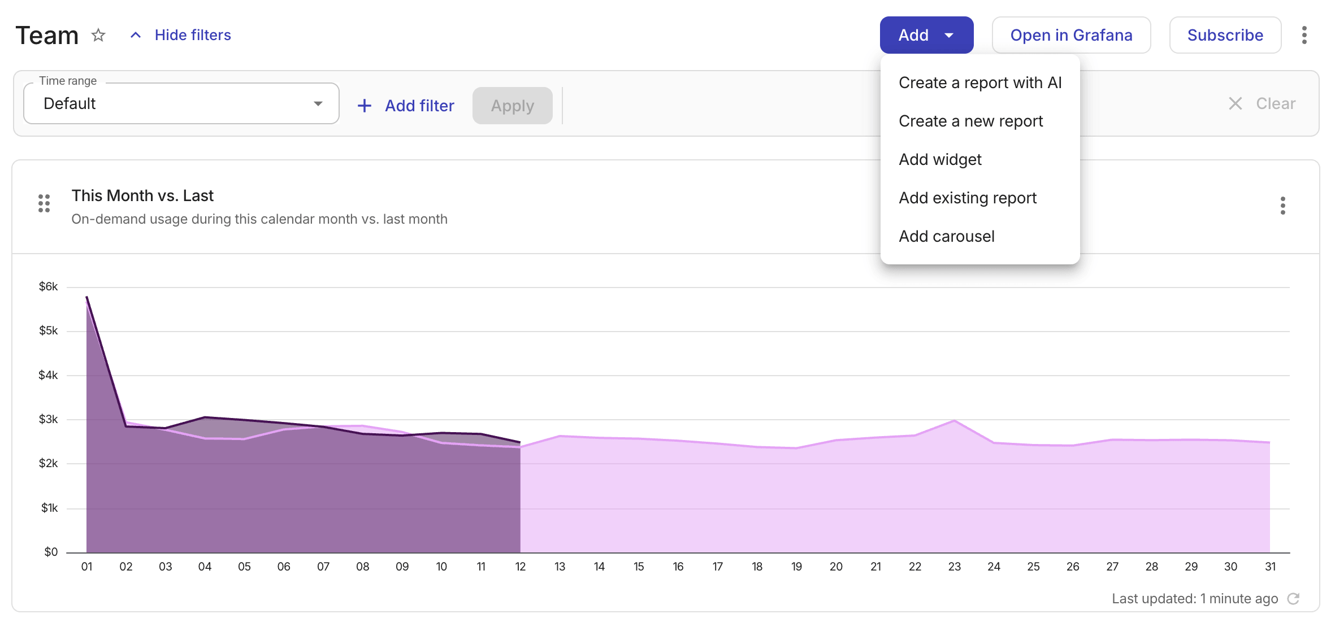Click the $0 y-axis label
The height and width of the screenshot is (627, 1335).
click(x=51, y=552)
